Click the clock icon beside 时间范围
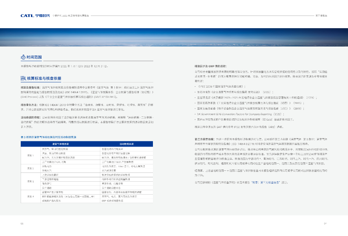Screen dimensions: 348x236 pos(23,57)
